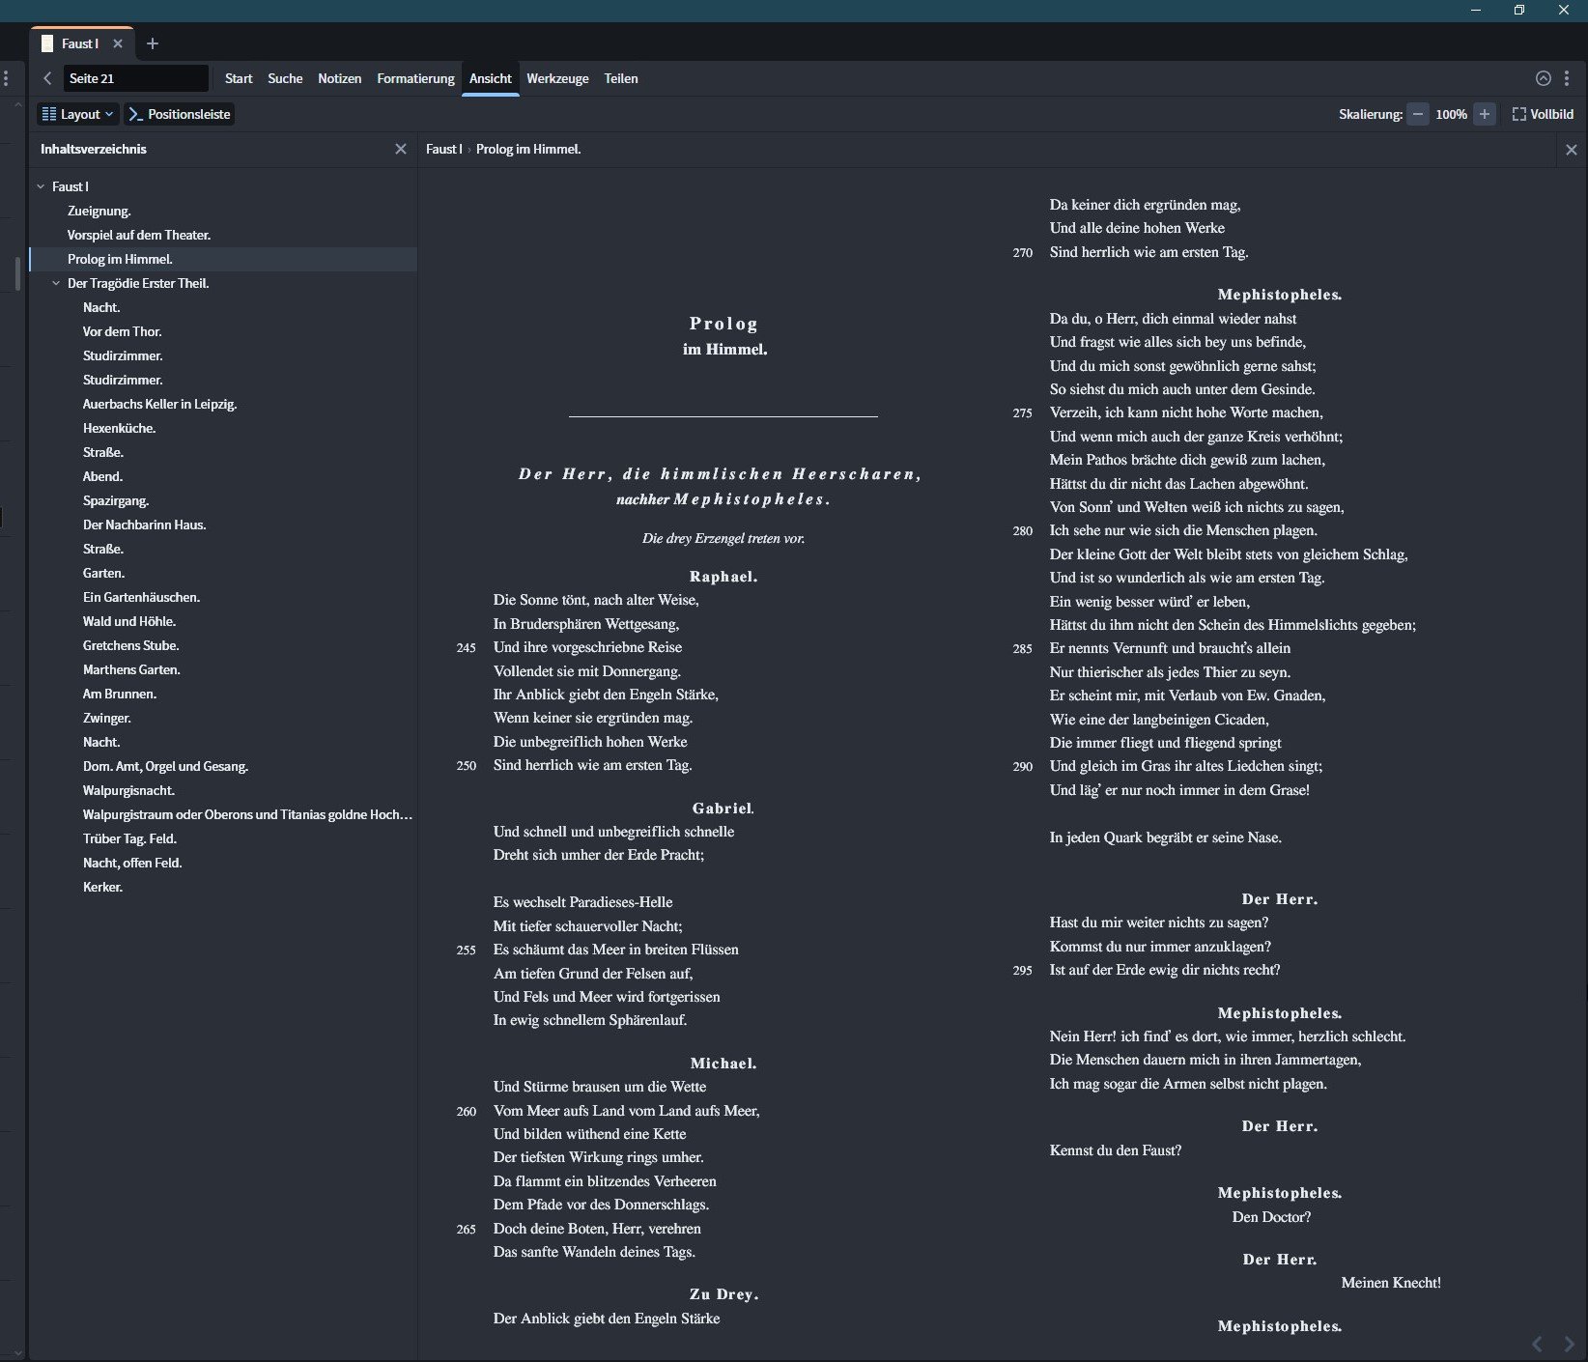This screenshot has height=1362, width=1588.
Task: Collapse the Faust I tree node
Action: click(x=41, y=186)
